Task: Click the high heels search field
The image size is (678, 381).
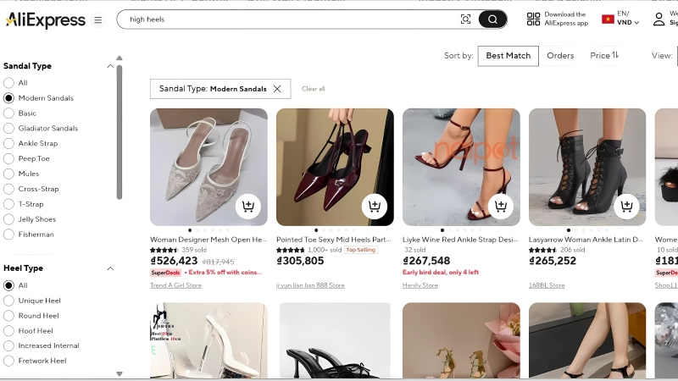Action: coord(288,19)
